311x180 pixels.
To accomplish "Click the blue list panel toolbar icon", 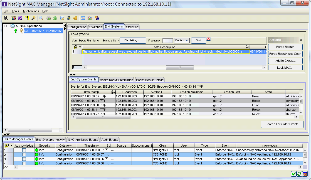I will point(83,18).
